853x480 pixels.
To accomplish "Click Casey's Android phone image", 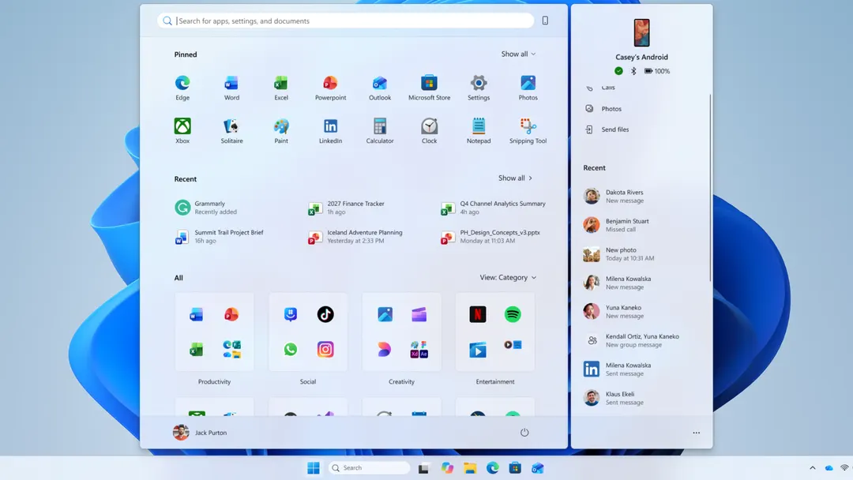I will point(641,32).
